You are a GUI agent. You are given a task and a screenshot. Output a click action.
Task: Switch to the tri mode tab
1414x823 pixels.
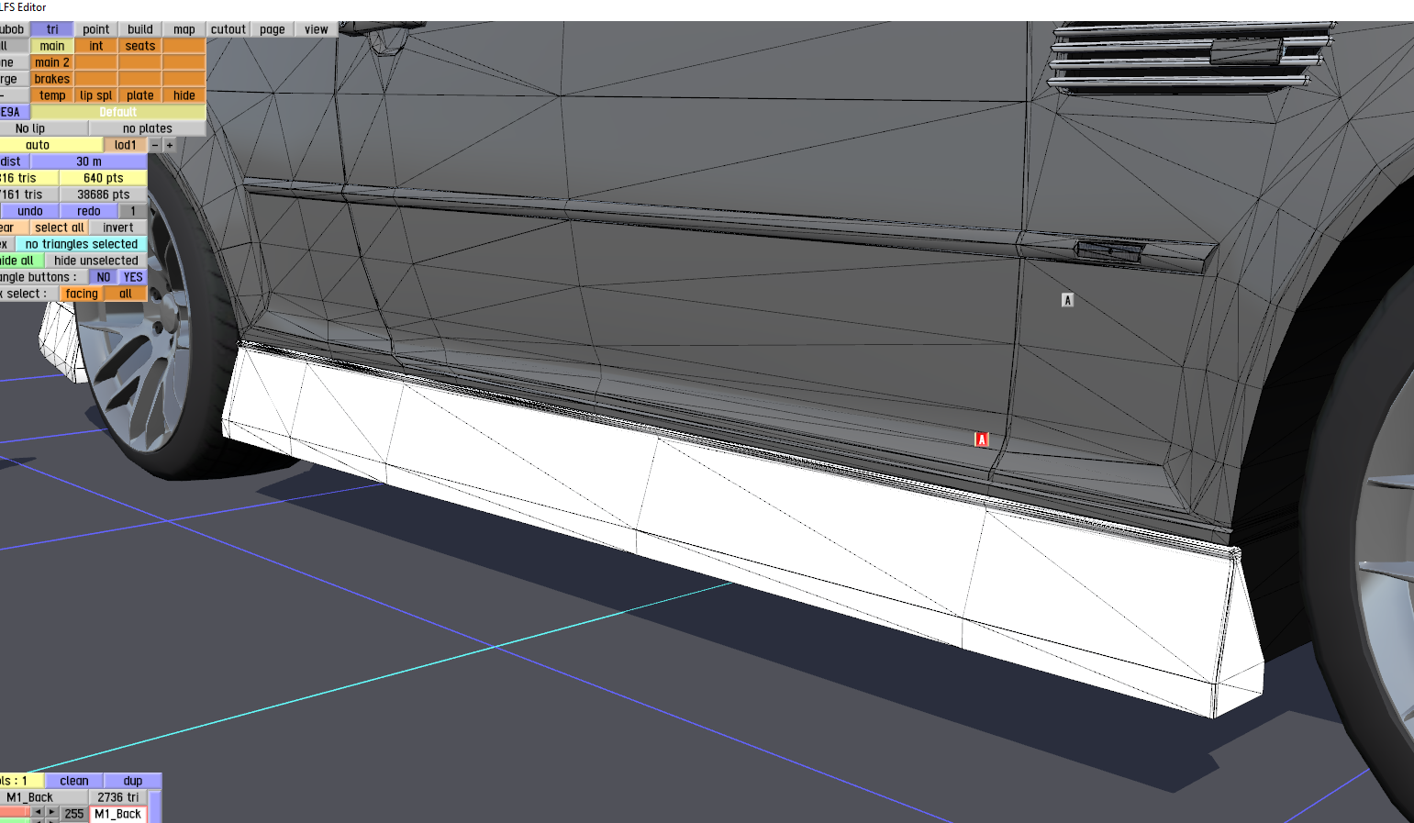pos(52,29)
